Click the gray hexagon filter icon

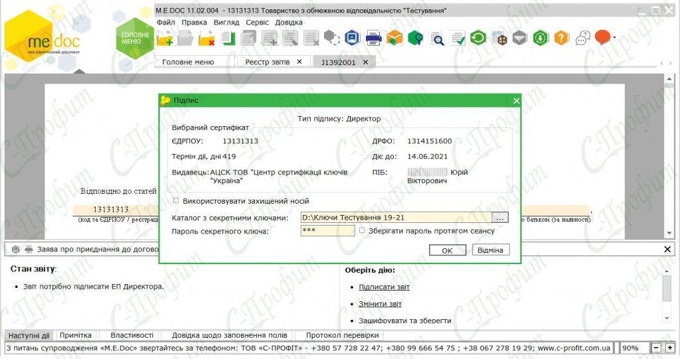coord(519,38)
